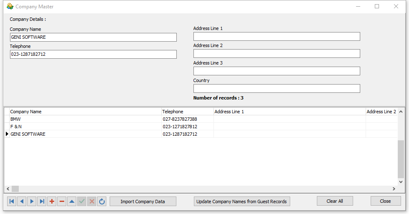409x214 pixels.
Task: Go to the first record
Action: (x=12, y=202)
